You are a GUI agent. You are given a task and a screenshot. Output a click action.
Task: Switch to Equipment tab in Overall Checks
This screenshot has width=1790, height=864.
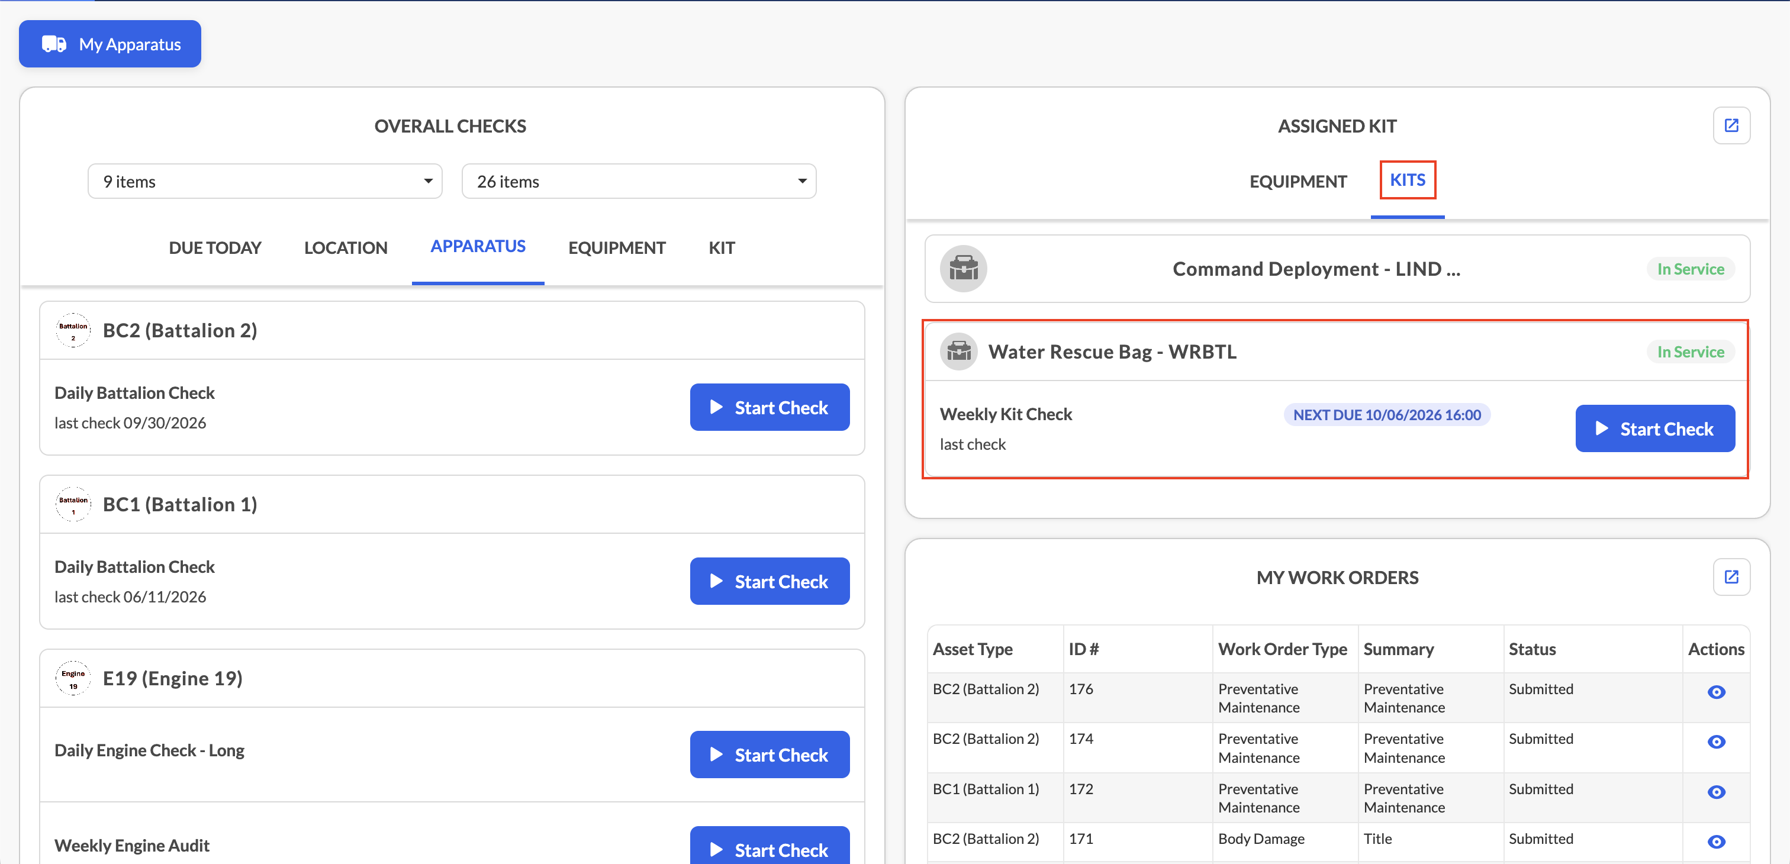(617, 248)
